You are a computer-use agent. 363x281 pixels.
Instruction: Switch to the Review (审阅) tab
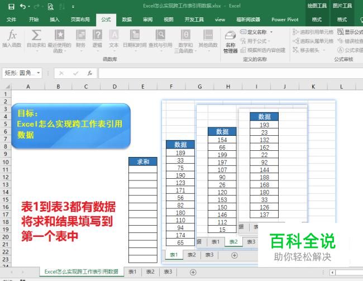[147, 20]
